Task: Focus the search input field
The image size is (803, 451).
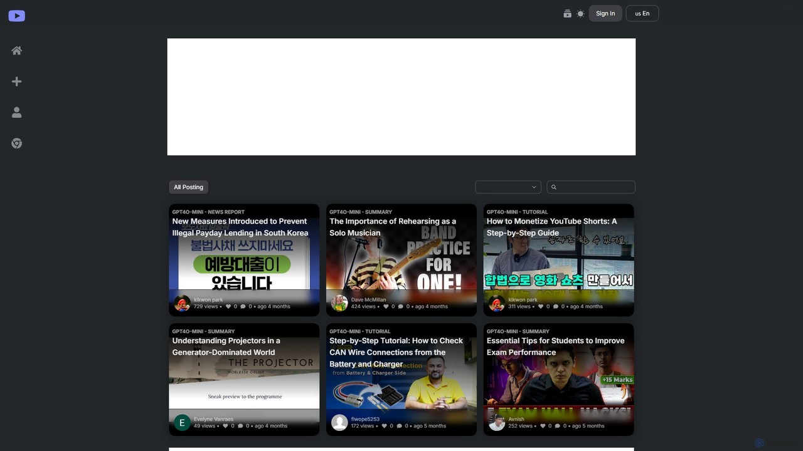Action: (x=591, y=187)
